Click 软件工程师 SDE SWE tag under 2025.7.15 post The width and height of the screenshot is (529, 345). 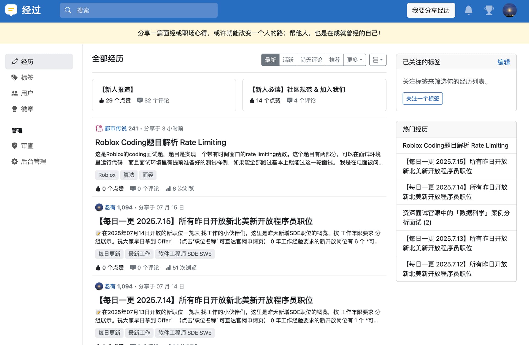click(185, 254)
